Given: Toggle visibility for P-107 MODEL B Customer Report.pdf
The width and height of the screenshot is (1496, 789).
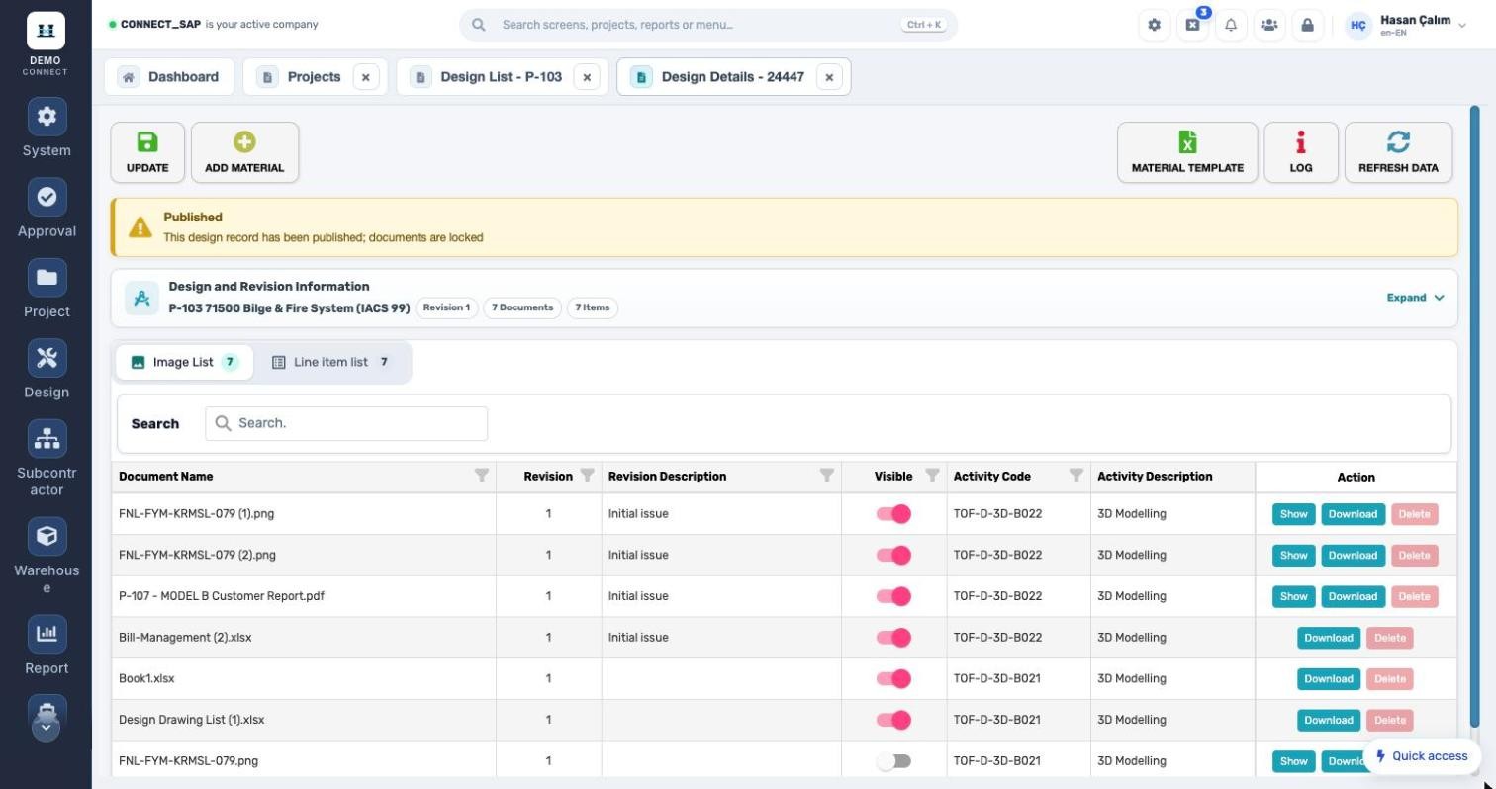Looking at the screenshot, I should [893, 596].
